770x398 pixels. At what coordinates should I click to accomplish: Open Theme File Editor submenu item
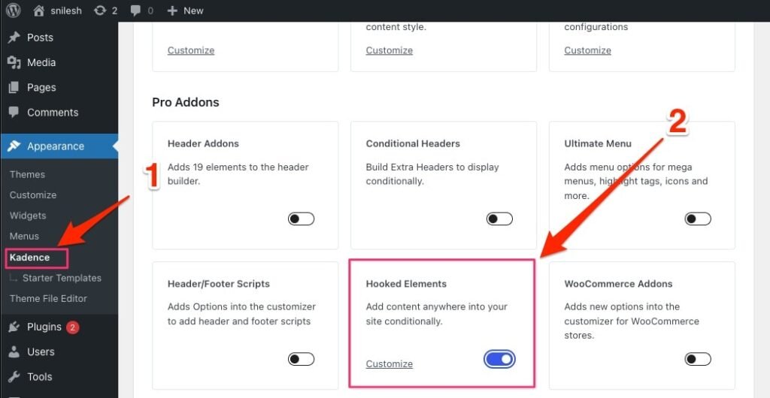pos(48,299)
